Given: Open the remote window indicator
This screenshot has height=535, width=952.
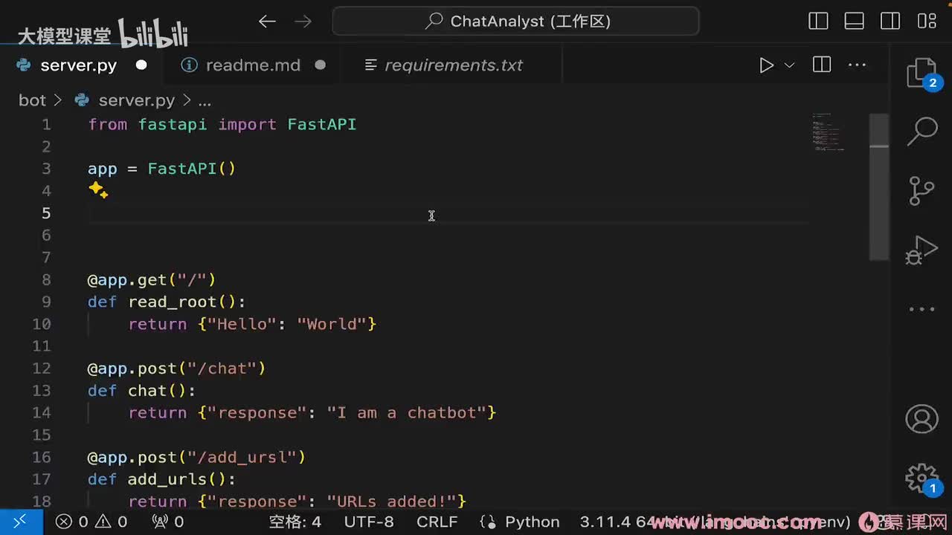Looking at the screenshot, I should (20, 522).
